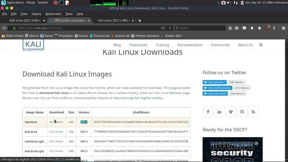Open the About Us navigation link
Viewport: 288px width, 162px height.
click(245, 45)
